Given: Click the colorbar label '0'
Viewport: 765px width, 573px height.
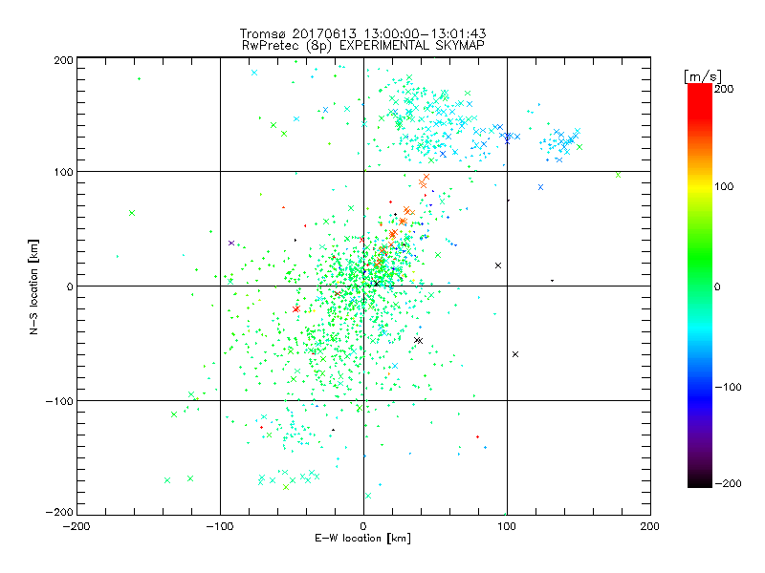Looking at the screenshot, I should pos(717,286).
